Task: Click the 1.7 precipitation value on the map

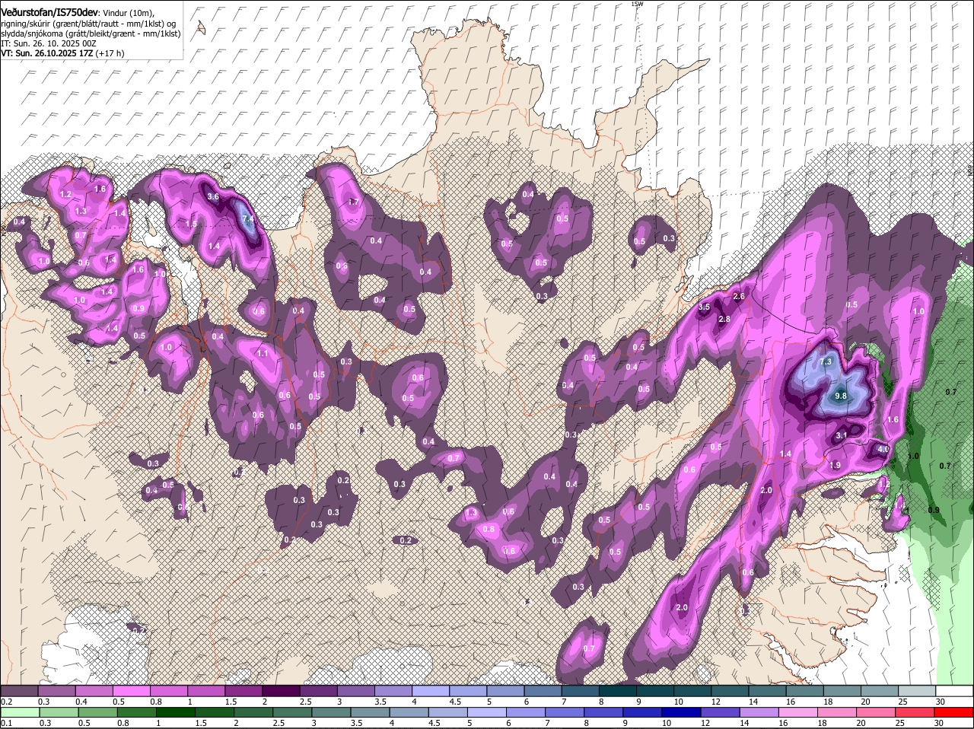Action: tap(353, 202)
